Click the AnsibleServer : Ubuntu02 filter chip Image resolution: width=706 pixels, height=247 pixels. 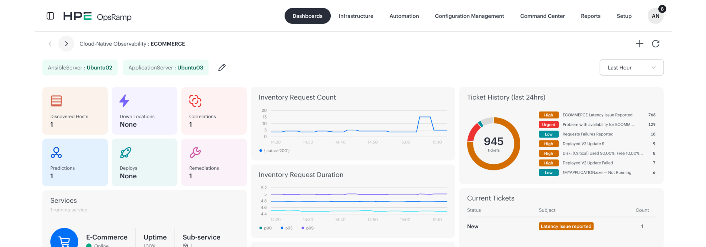tap(80, 67)
